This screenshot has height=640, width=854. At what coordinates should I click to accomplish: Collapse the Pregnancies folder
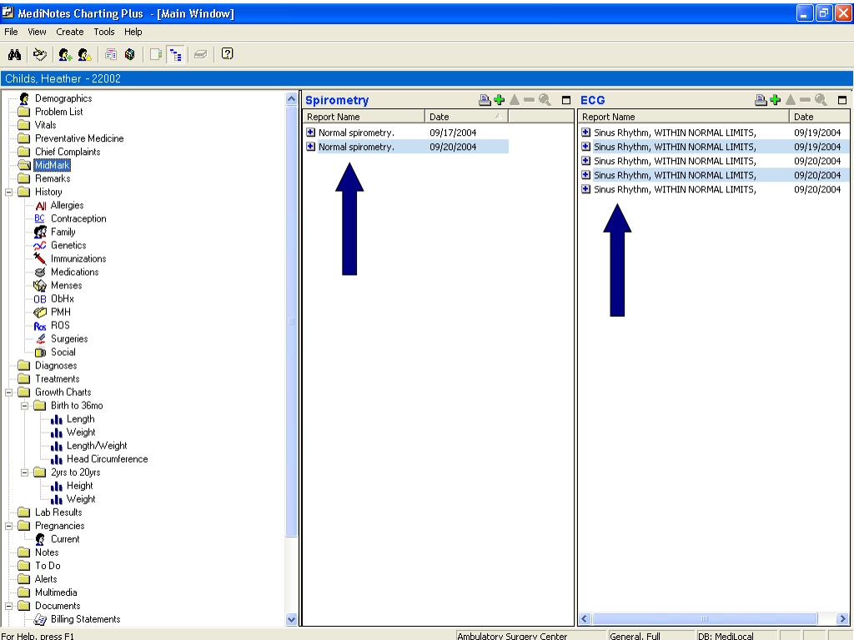8,526
